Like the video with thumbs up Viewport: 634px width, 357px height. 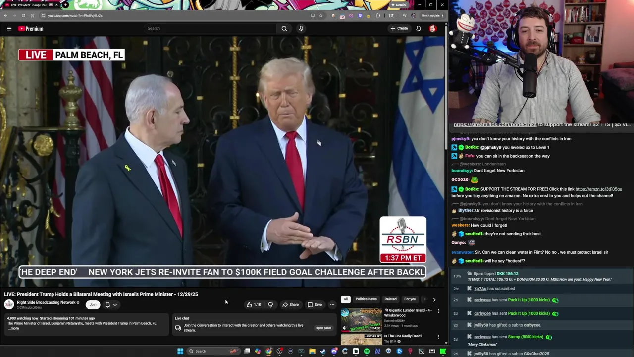click(x=254, y=305)
